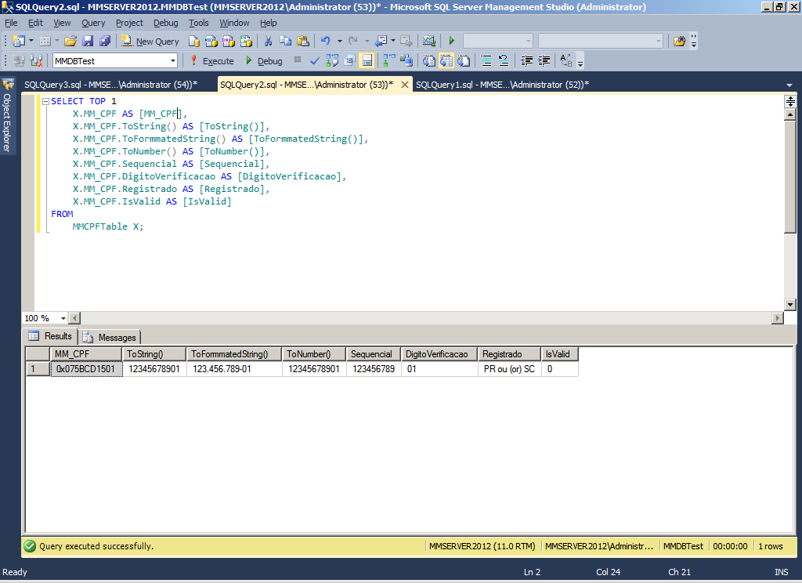Execute the current SQL query
The image size is (802, 583).
coord(216,60)
